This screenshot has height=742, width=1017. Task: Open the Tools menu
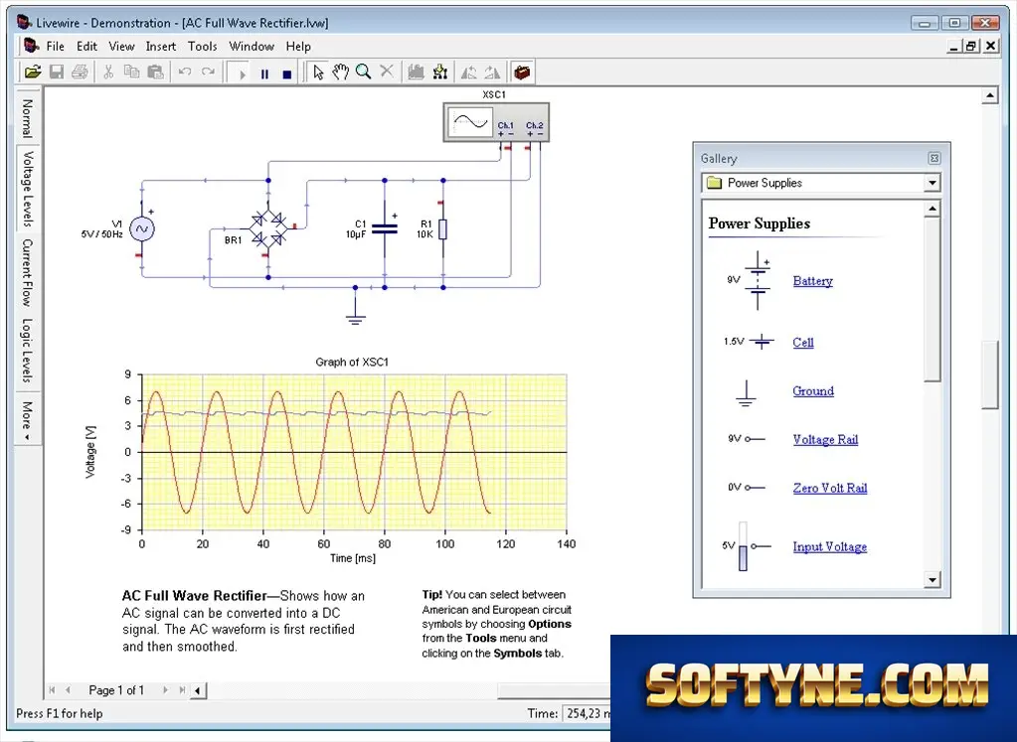(203, 46)
